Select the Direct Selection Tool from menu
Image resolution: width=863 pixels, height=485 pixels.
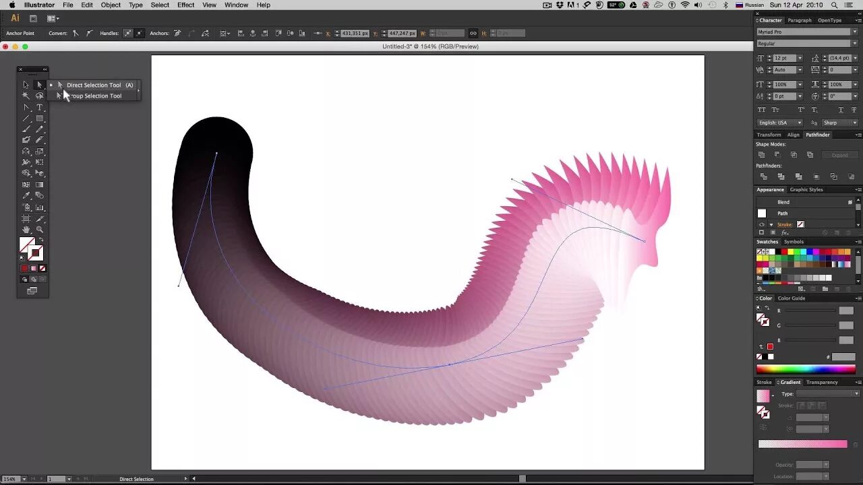[94, 85]
